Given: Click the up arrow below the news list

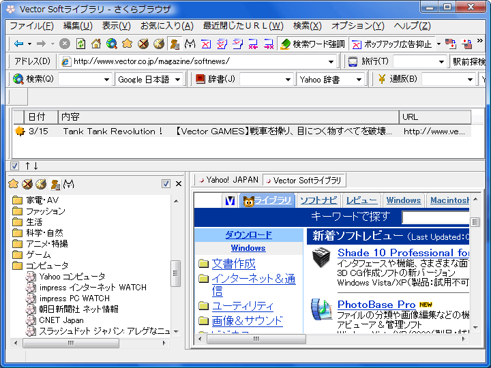Looking at the screenshot, I should (27, 166).
